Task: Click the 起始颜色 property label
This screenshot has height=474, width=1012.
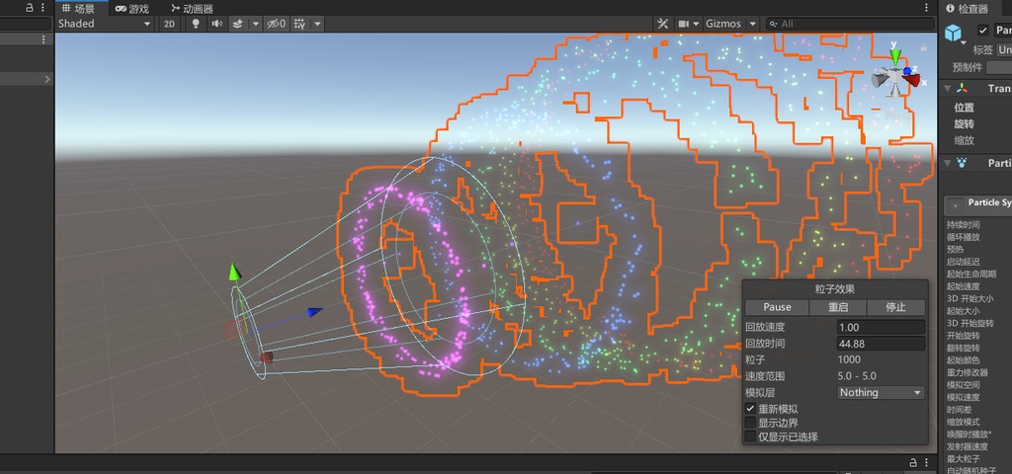Action: pyautogui.click(x=963, y=359)
